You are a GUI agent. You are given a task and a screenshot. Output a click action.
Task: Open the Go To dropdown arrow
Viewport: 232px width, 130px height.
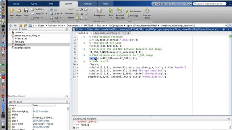click(x=61, y=14)
